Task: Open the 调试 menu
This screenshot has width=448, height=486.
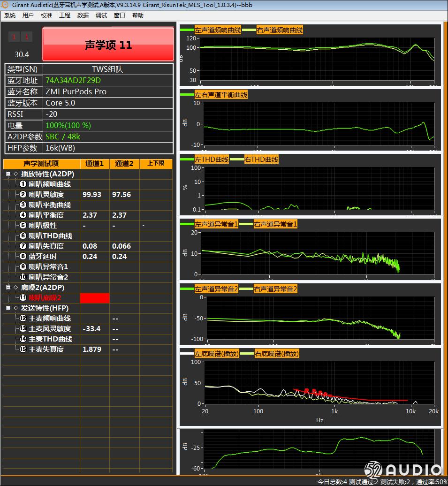Action: (x=101, y=15)
